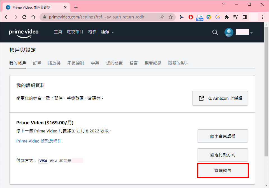Click the padlock site info icon

pyautogui.click(x=45, y=17)
